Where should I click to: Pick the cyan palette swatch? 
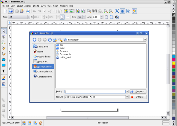click(x=174, y=56)
